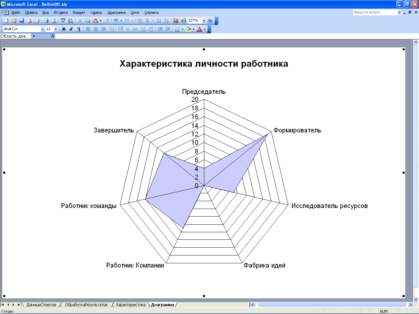
Task: Expand the Fill Color dropdown arrow
Action: [193, 29]
